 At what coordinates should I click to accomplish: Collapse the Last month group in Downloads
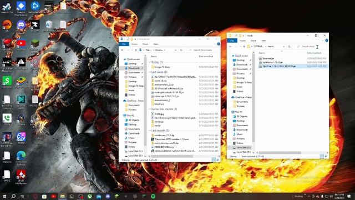150,131
